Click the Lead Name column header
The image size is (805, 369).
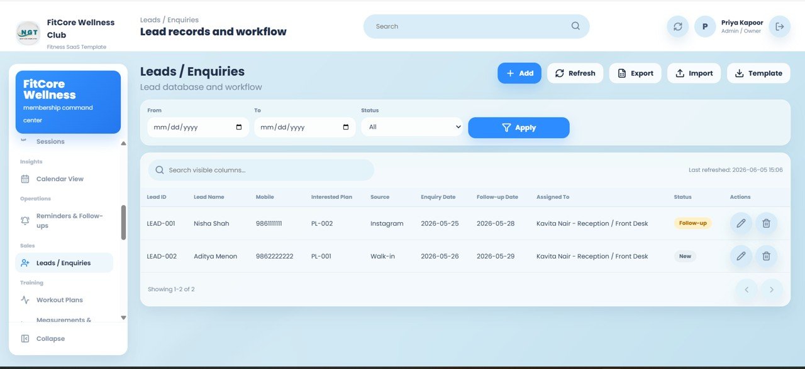click(x=209, y=197)
